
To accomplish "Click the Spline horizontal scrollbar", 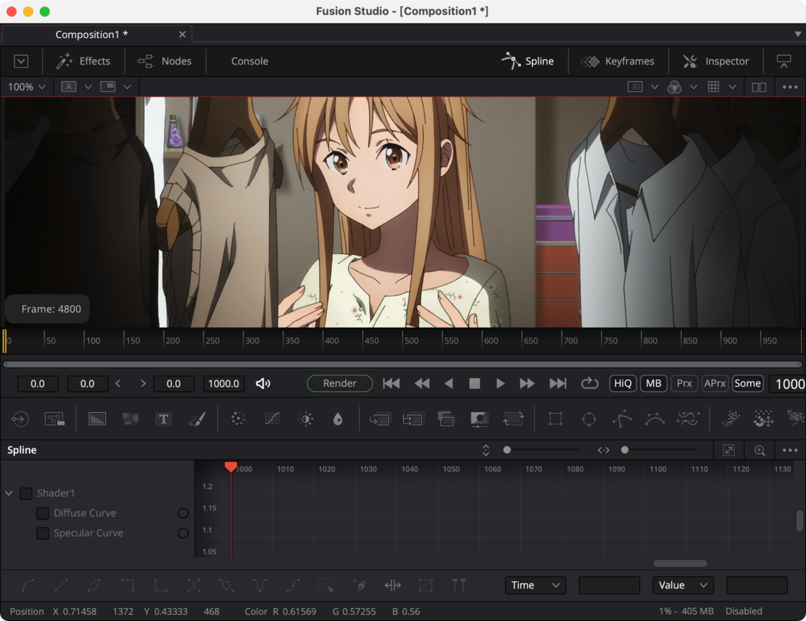I will (680, 563).
